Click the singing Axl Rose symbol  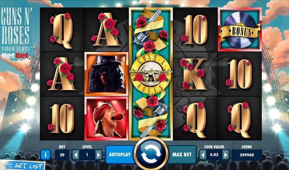[106, 118]
